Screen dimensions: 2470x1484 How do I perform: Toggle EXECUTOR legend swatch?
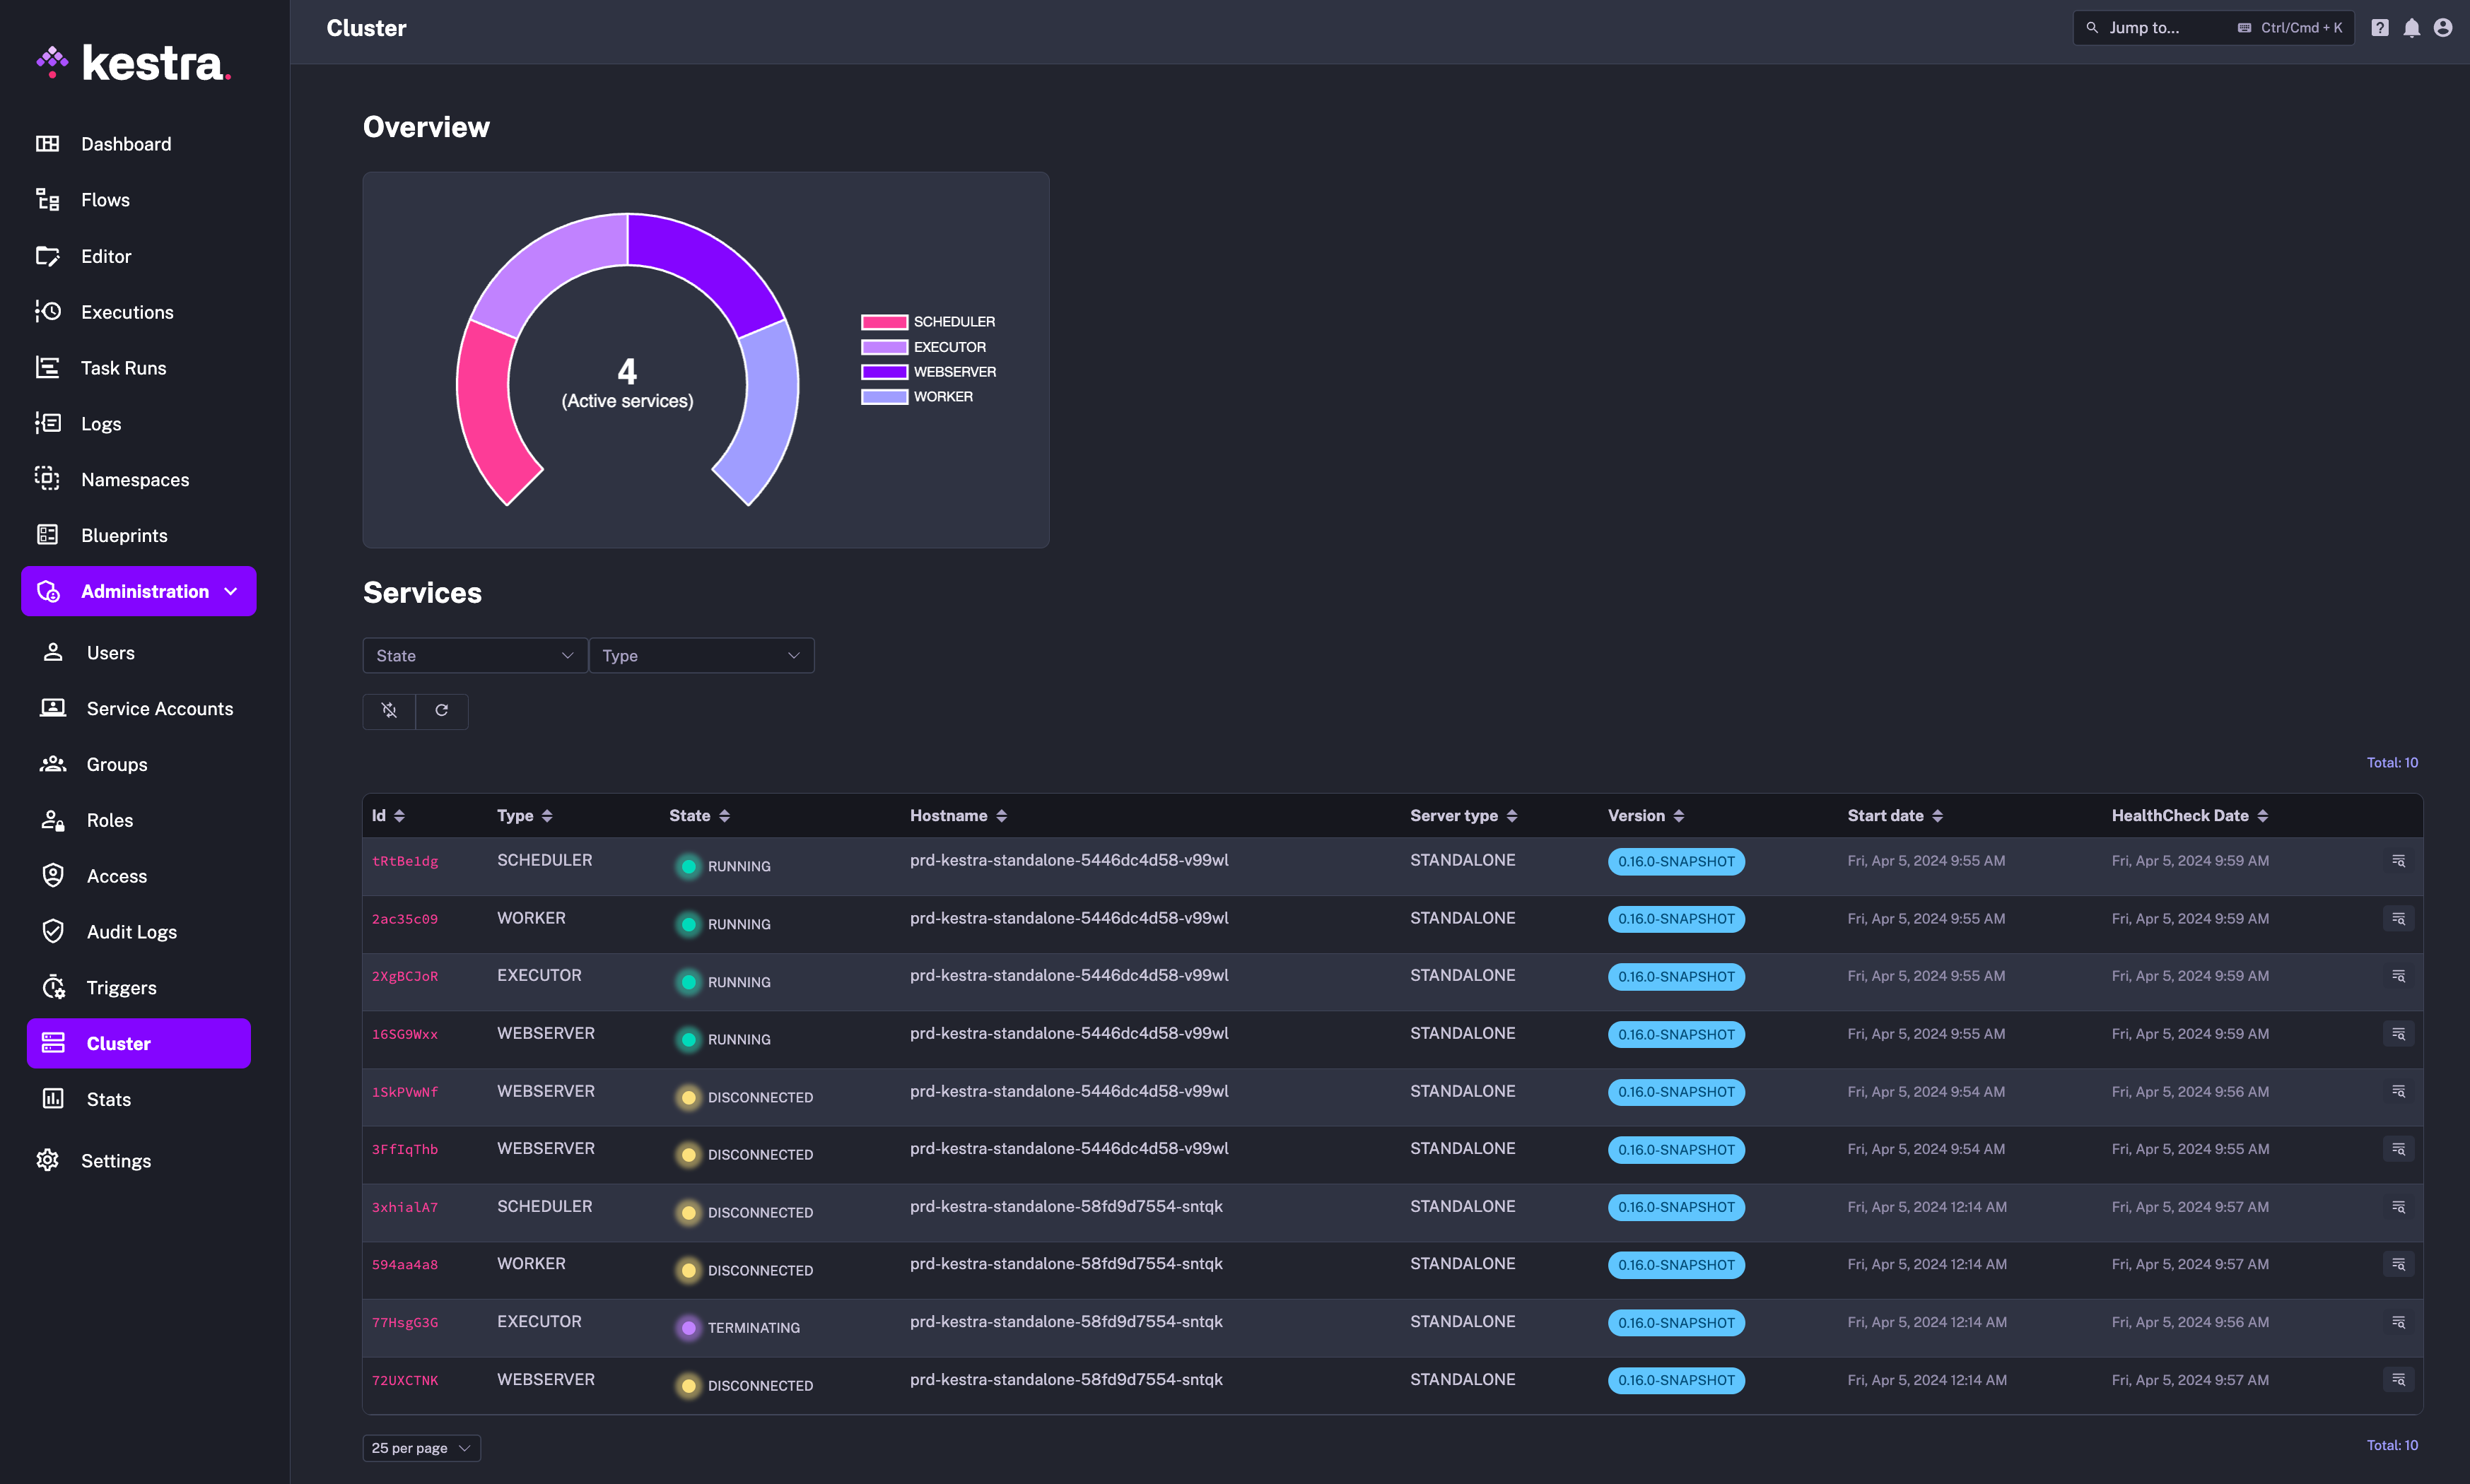(x=884, y=347)
